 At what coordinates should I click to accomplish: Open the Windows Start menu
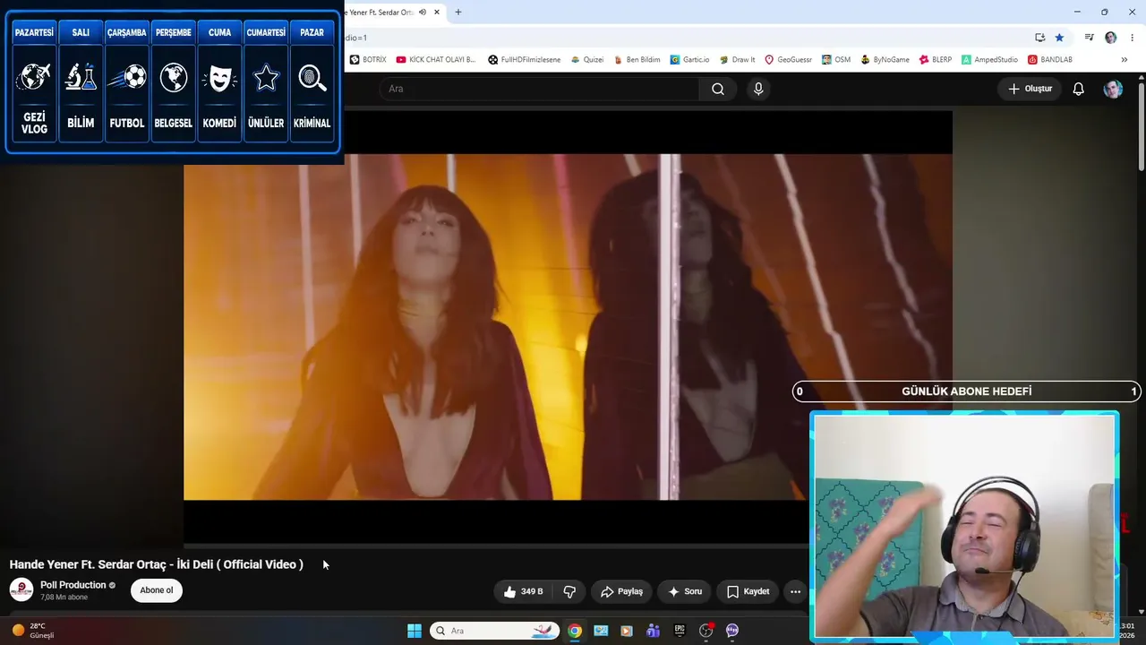tap(415, 631)
